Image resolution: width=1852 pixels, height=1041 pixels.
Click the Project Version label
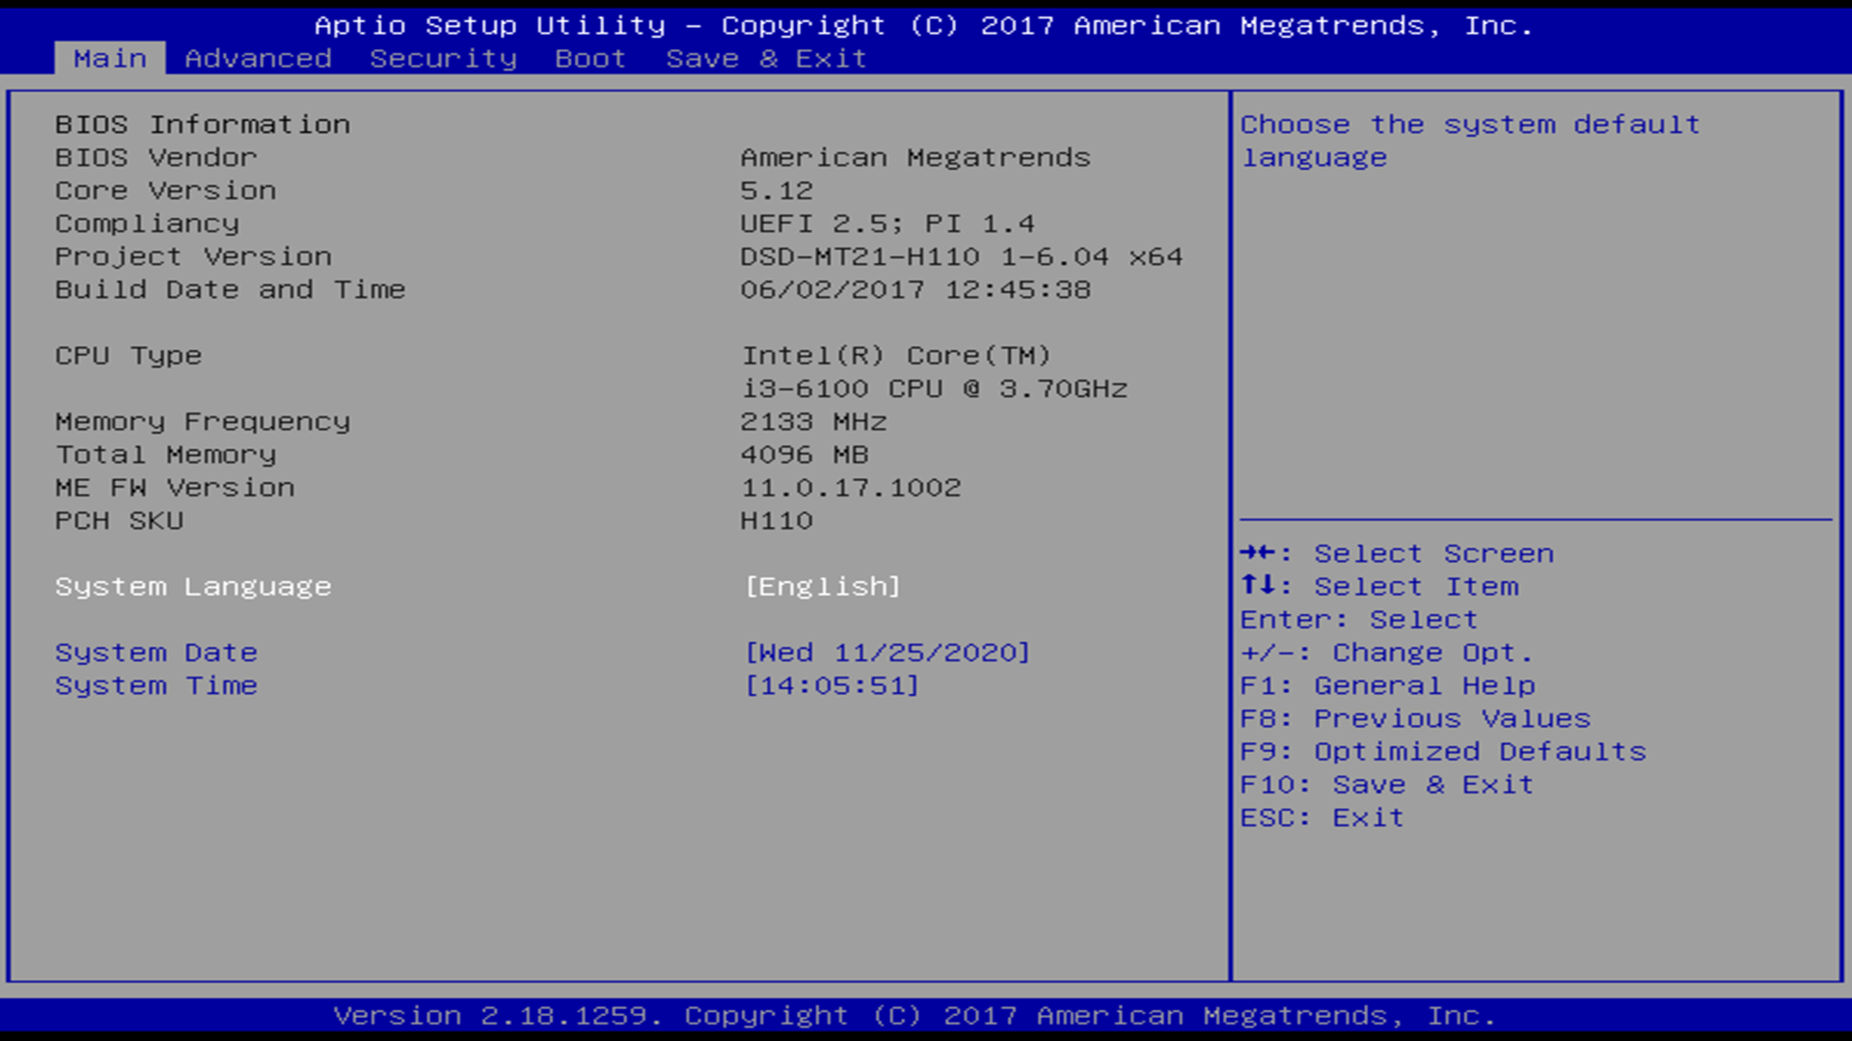tap(193, 256)
